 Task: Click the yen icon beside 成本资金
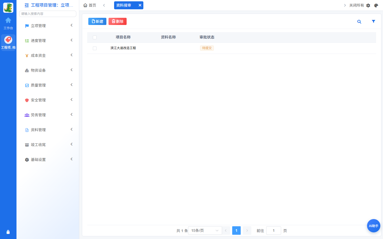click(27, 56)
